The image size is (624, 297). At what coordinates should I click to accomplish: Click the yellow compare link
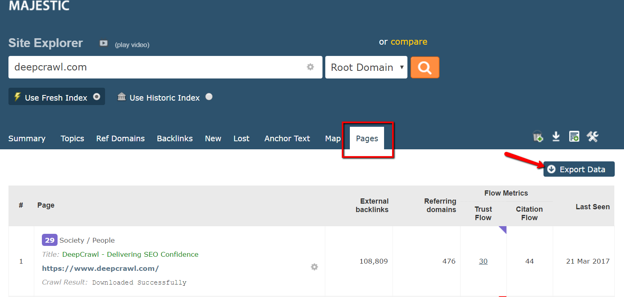[x=409, y=42]
